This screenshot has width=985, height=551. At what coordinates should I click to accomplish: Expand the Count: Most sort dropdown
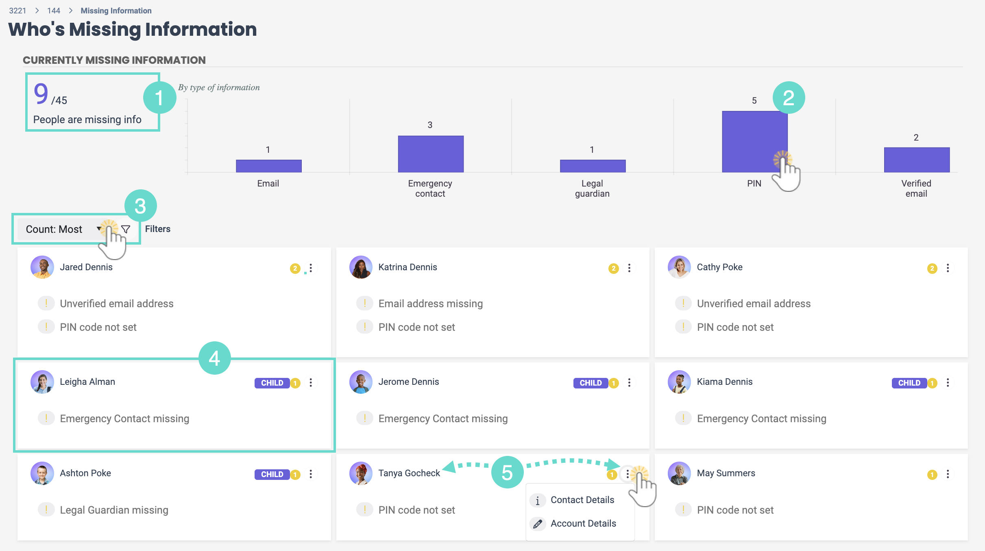(61, 229)
